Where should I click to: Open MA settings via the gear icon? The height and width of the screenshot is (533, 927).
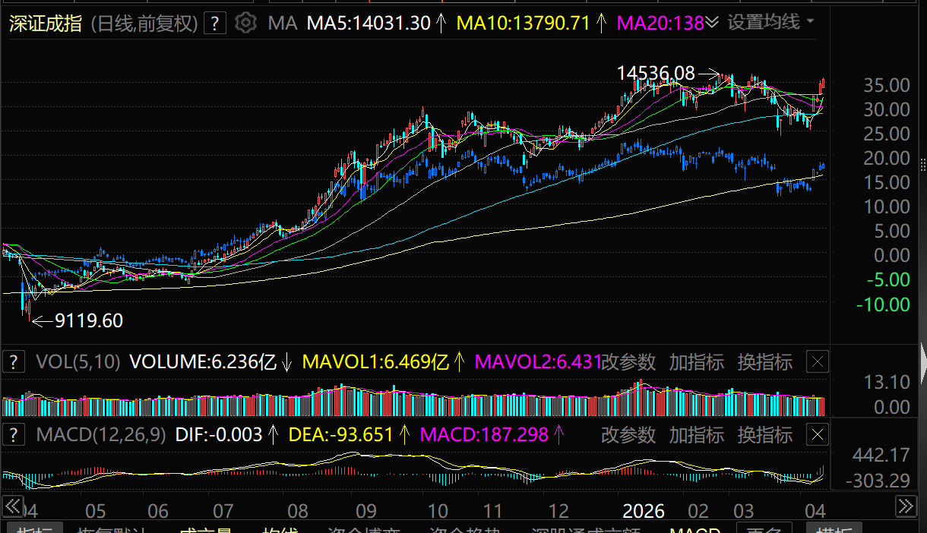(x=245, y=24)
